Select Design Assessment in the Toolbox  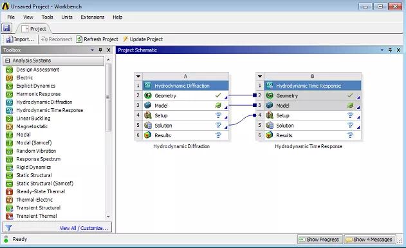[33, 70]
